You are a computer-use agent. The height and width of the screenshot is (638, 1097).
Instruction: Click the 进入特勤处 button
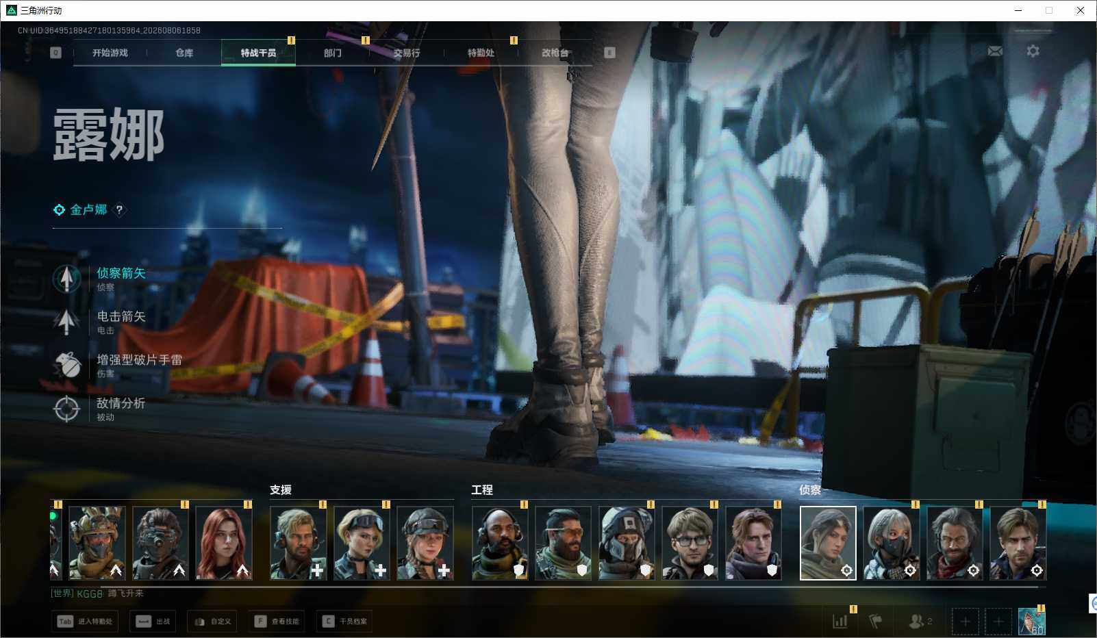click(x=86, y=622)
